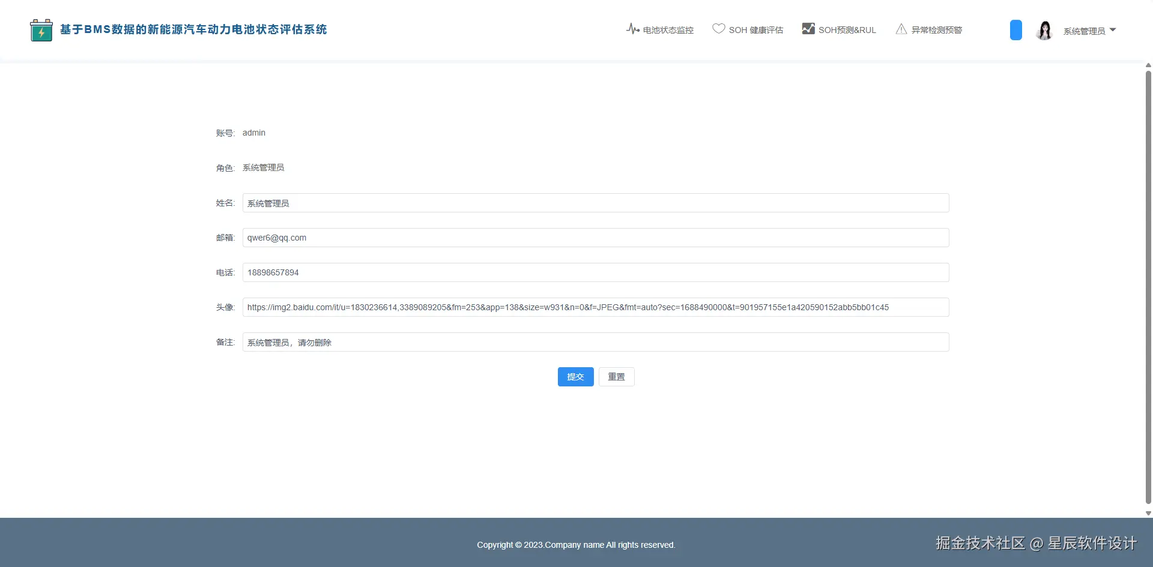Focus the 电话 input field
The width and height of the screenshot is (1153, 567).
point(596,272)
